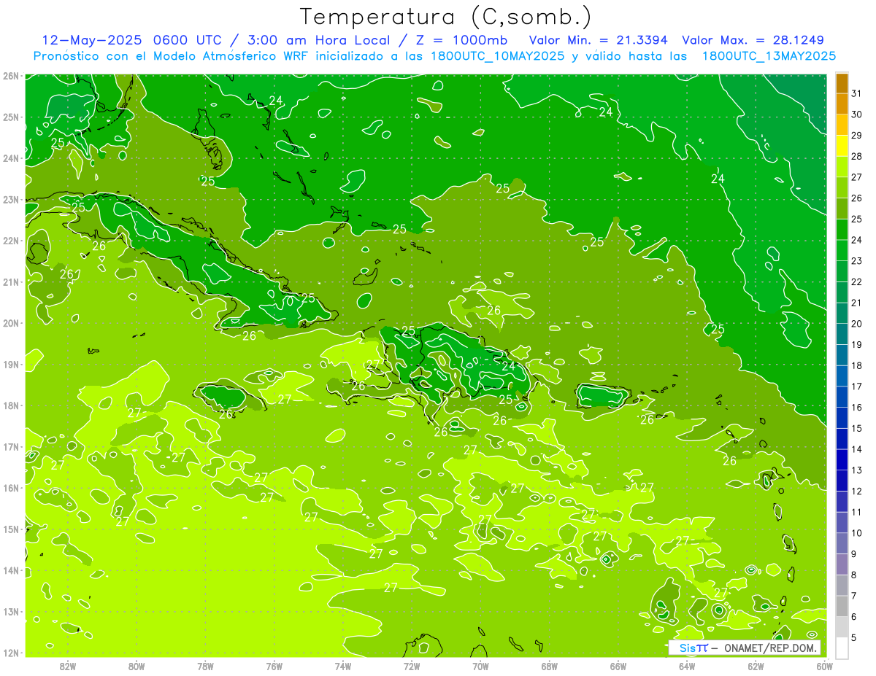Click the 62W longitude axis label
Viewport: 876px width, 676px height.
tap(756, 665)
